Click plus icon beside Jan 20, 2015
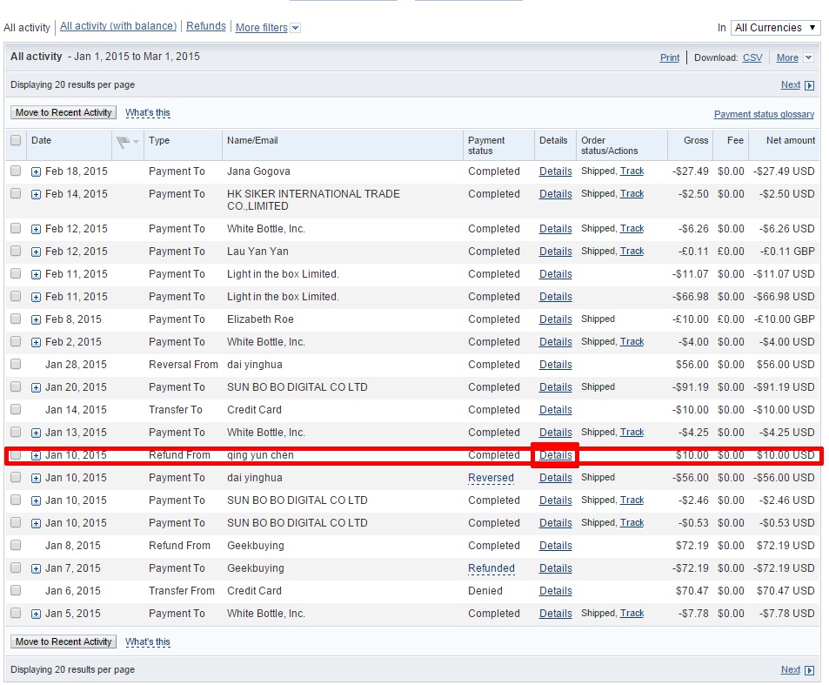Screen dimensions: 829x685 (x=36, y=387)
